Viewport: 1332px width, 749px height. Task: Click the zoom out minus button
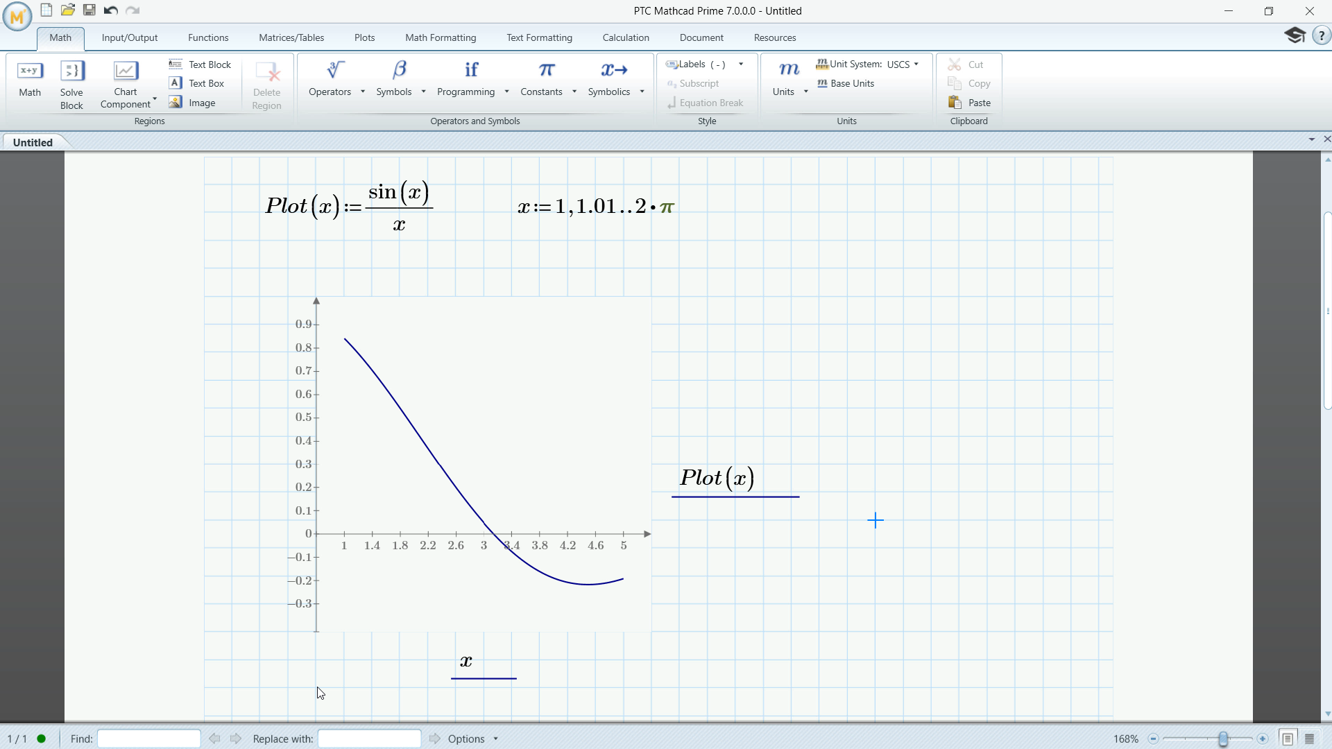point(1153,739)
